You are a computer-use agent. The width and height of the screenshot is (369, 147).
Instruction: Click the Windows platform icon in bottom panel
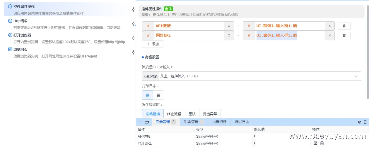[359, 122]
